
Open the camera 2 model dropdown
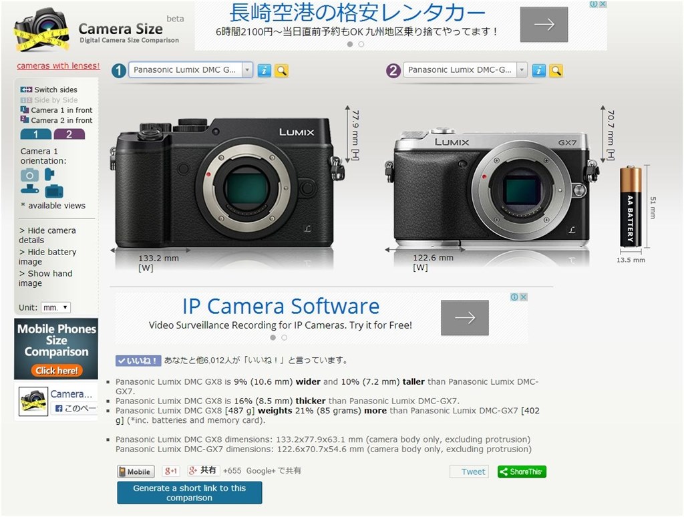click(465, 70)
